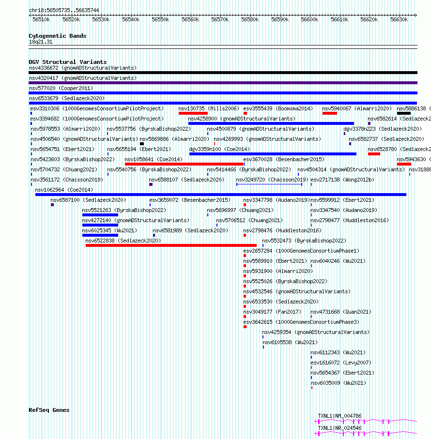Click the blue dgv3359n100 variant bar
This screenshot has height=439, width=431.
click(273, 154)
